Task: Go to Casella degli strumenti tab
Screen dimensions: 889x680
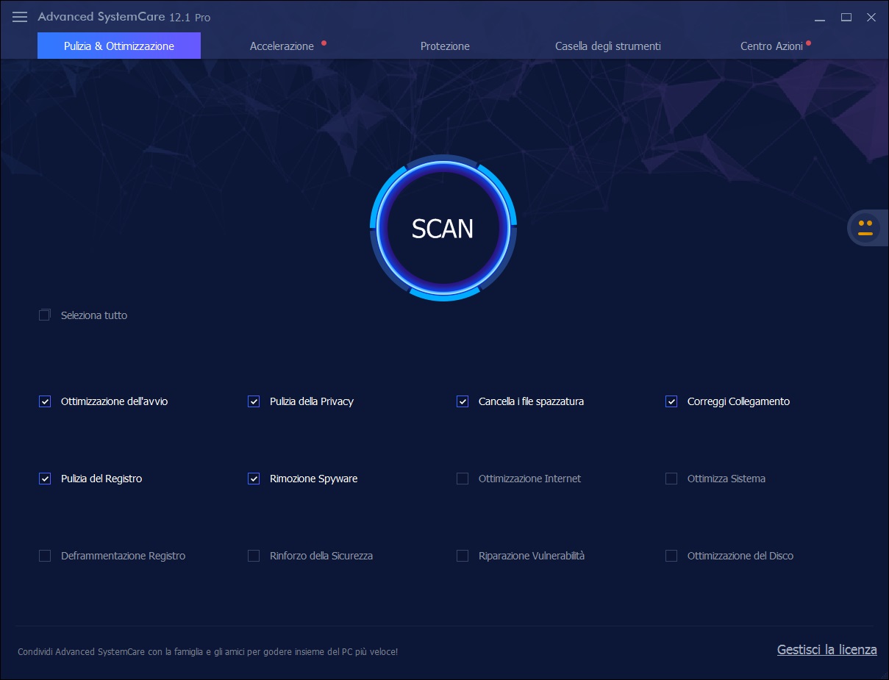Action: coord(608,46)
